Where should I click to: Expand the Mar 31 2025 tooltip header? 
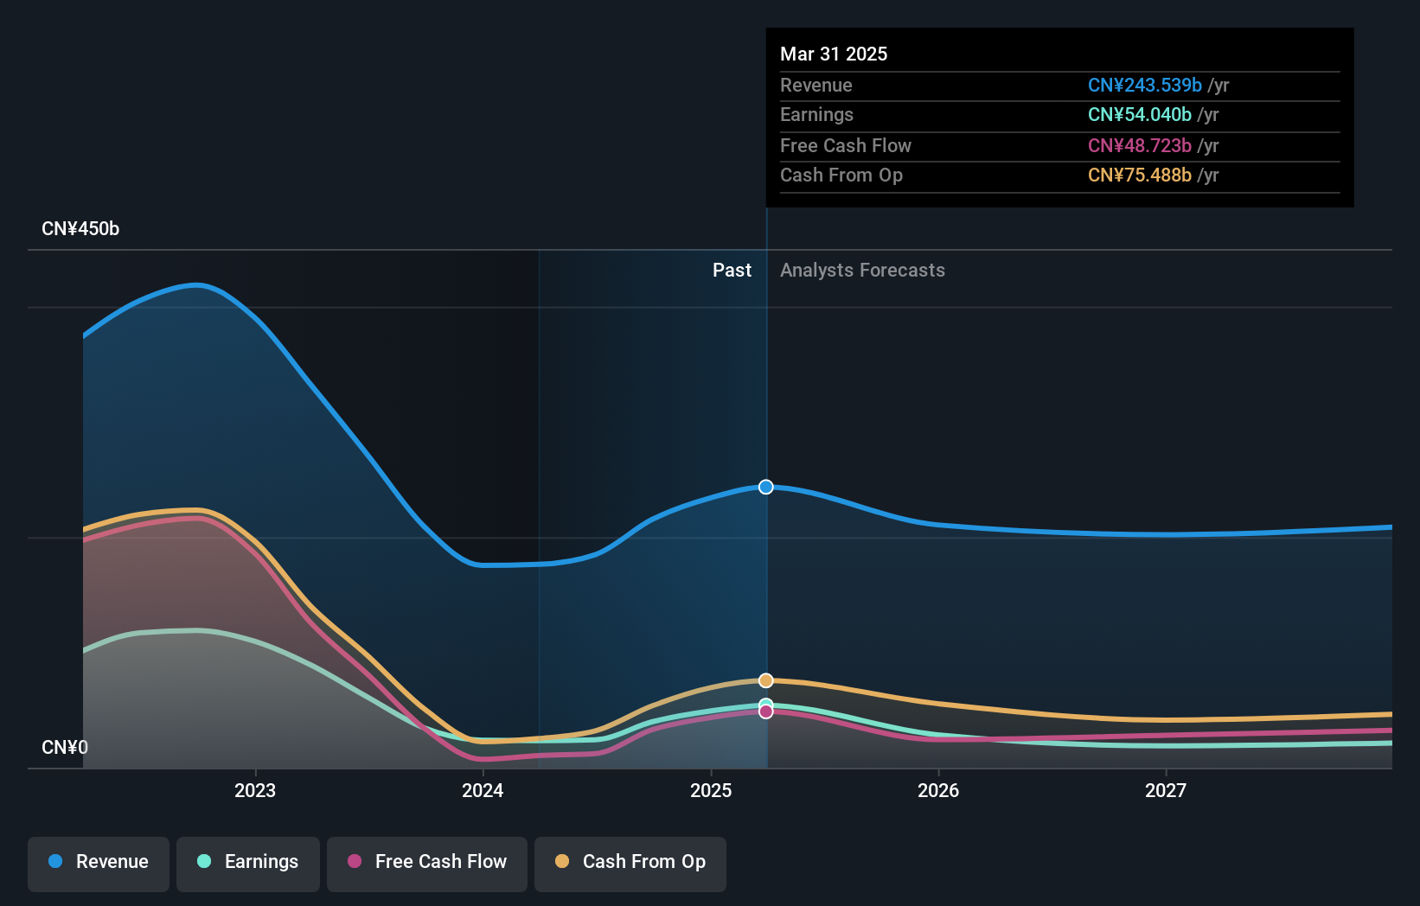pos(834,54)
